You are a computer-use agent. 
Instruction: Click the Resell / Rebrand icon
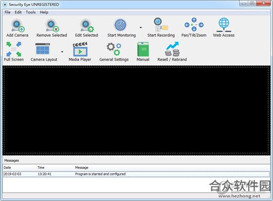tap(172, 49)
